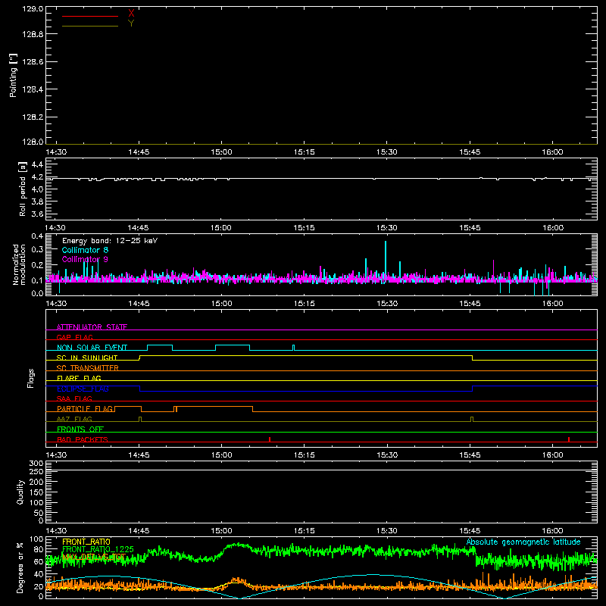606x606 pixels.
Task: Click the 15:00 time label under Roll period panel
Action: pos(221,228)
